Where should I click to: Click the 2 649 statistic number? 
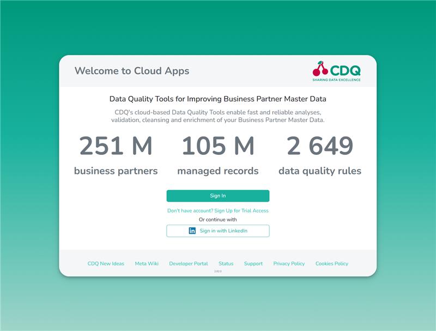(x=320, y=146)
